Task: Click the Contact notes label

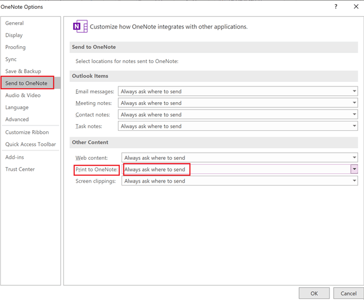Action: point(93,115)
